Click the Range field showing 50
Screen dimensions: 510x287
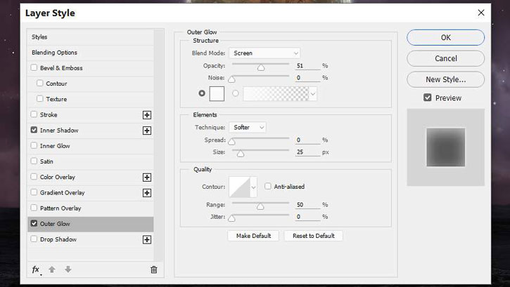pyautogui.click(x=307, y=205)
